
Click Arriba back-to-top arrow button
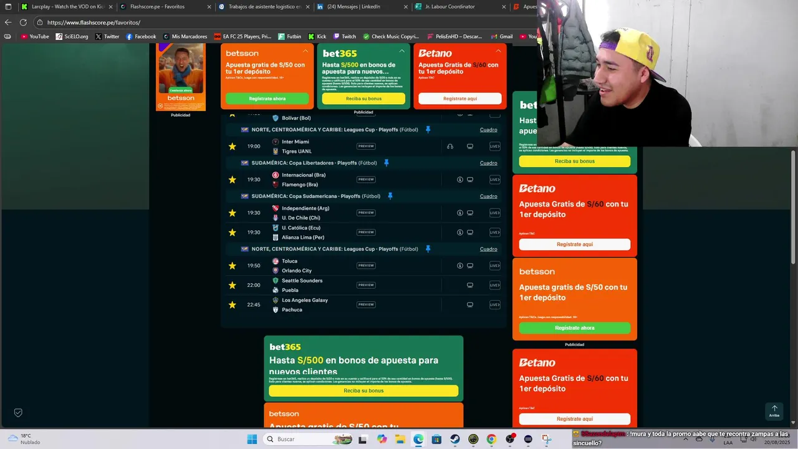(774, 411)
